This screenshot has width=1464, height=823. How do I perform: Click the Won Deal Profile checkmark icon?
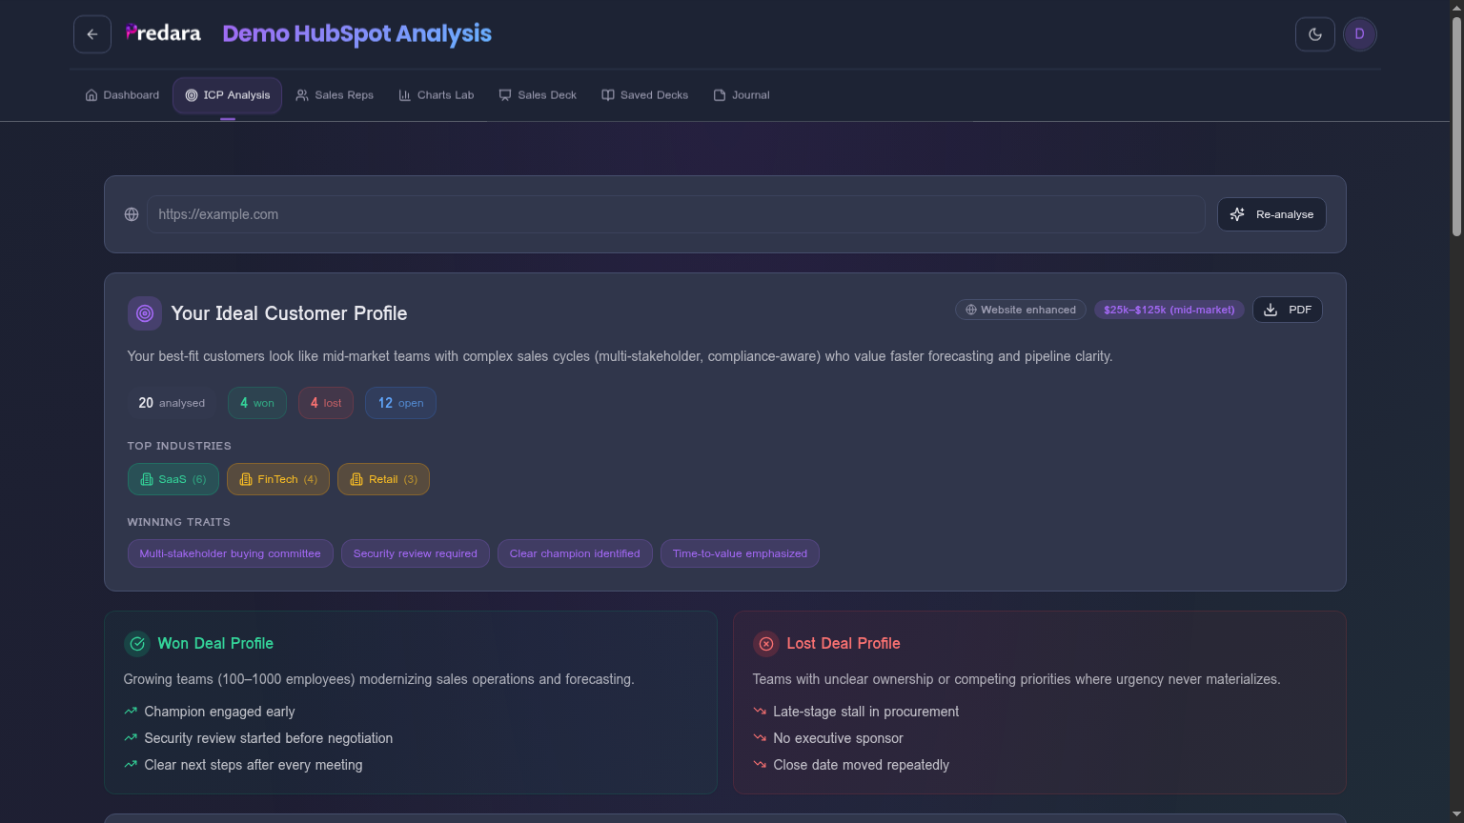pyautogui.click(x=137, y=644)
